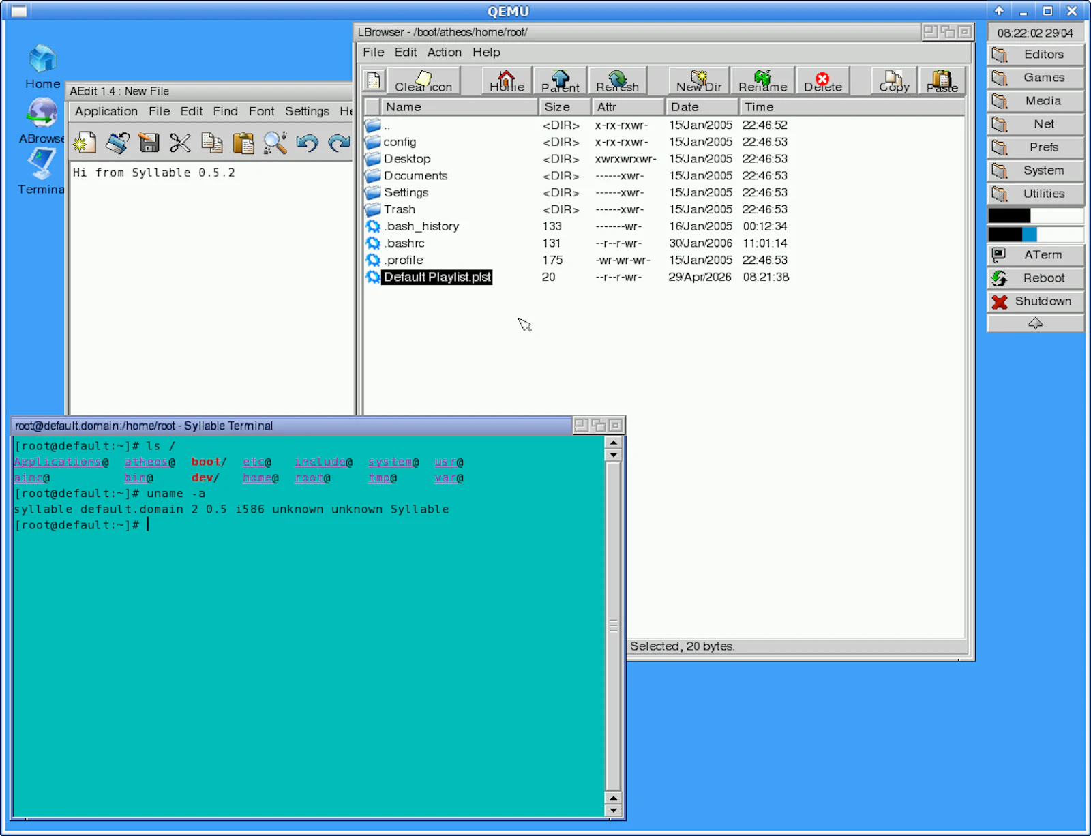Collapse the dock using the up arrow
The width and height of the screenshot is (1091, 836).
point(1035,323)
